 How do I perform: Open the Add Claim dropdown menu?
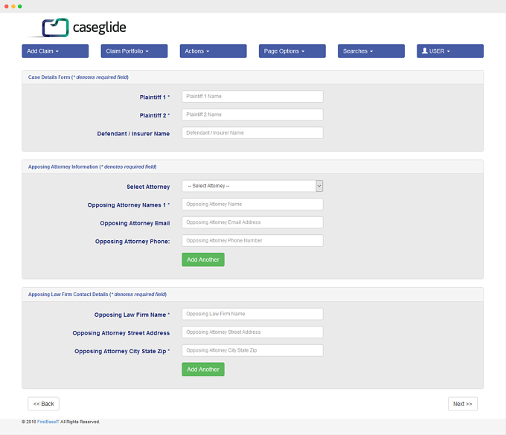55,51
